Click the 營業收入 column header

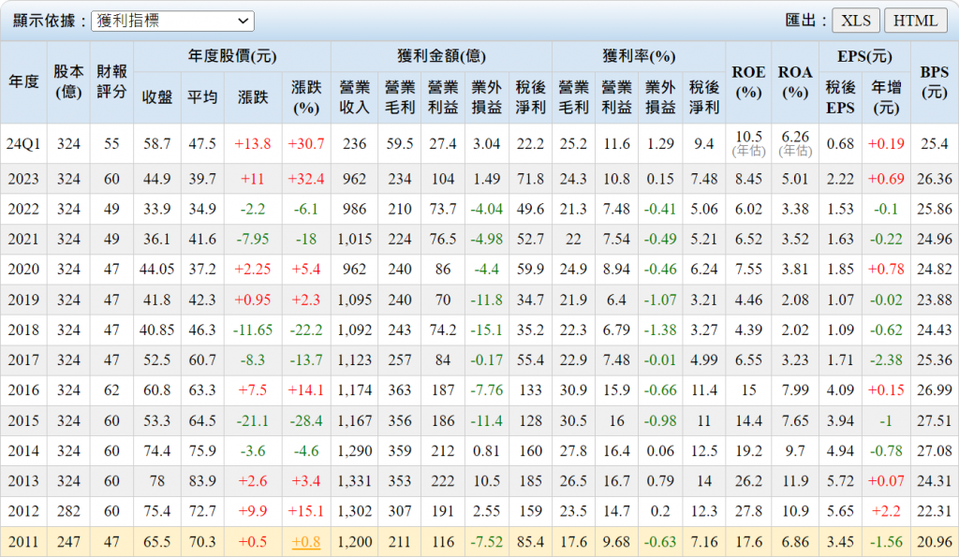click(356, 96)
